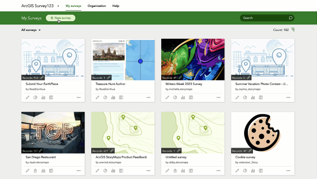Edit the Writers Week 2023 Survey design
Image resolution: width=317 pixels, height=179 pixels.
point(167,97)
